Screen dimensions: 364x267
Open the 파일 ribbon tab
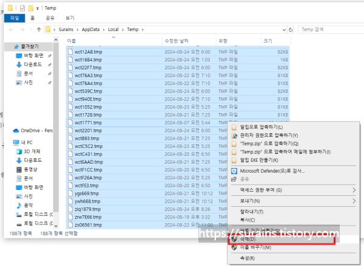[15, 18]
